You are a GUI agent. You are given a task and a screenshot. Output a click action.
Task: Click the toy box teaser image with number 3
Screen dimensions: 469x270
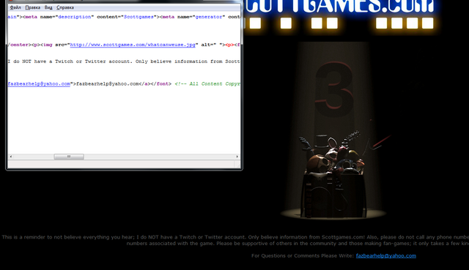click(333, 132)
